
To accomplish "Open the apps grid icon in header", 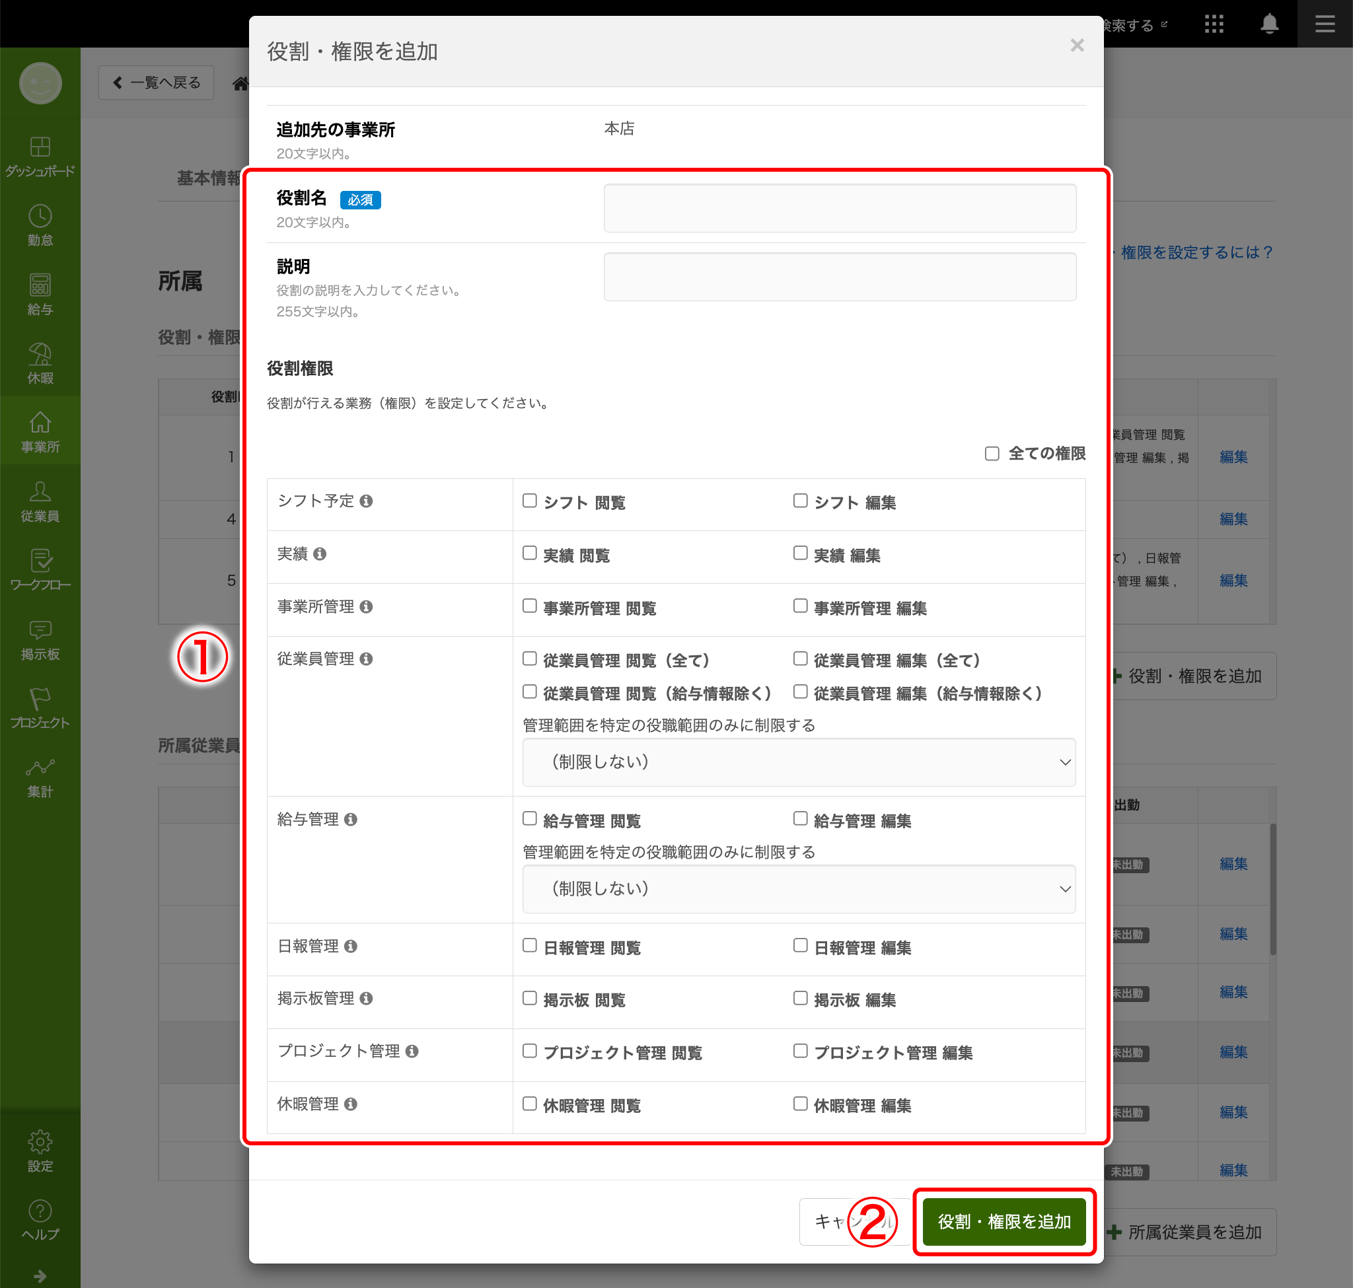I will [x=1214, y=24].
